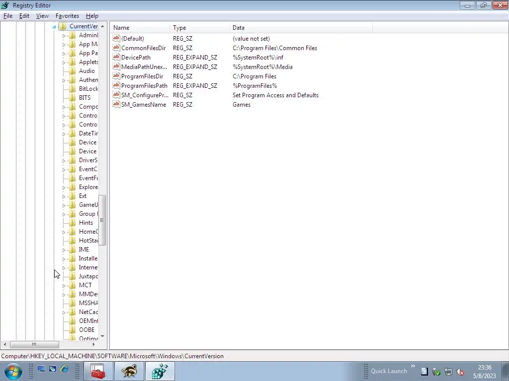
Task: Expand the GameU key node
Action: [x=64, y=205]
